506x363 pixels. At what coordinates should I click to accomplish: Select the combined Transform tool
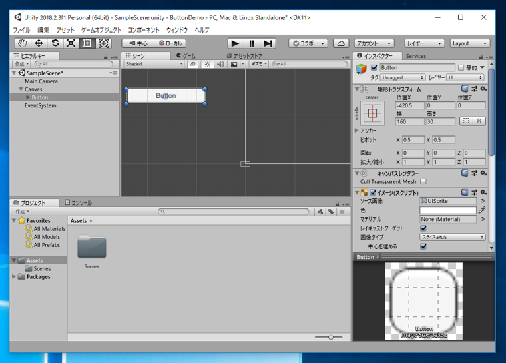pos(103,43)
